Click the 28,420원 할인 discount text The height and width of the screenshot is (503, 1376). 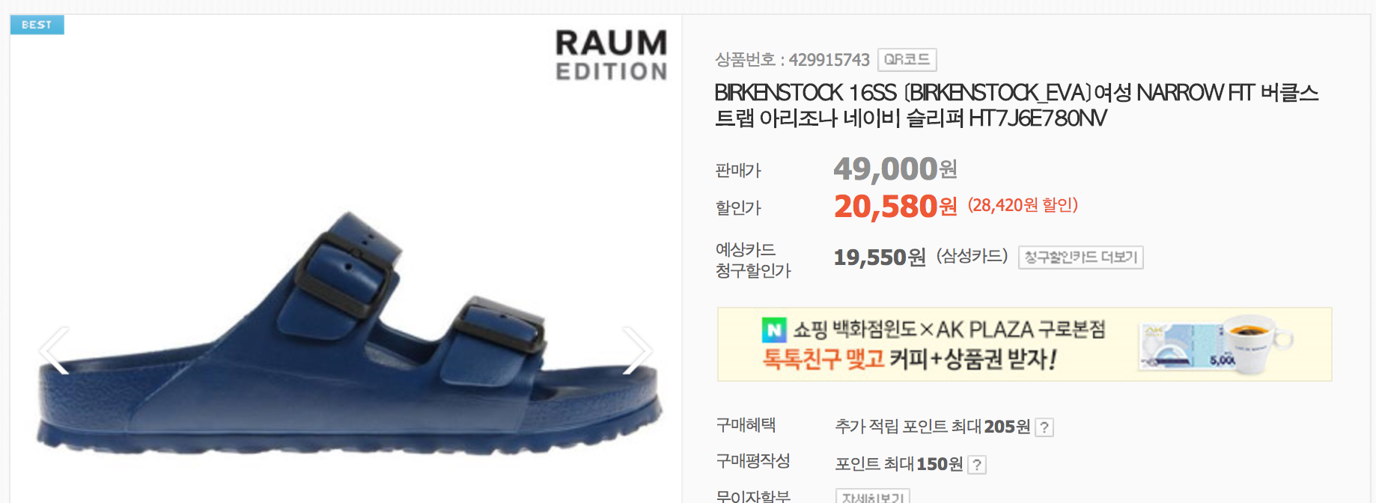[1023, 205]
